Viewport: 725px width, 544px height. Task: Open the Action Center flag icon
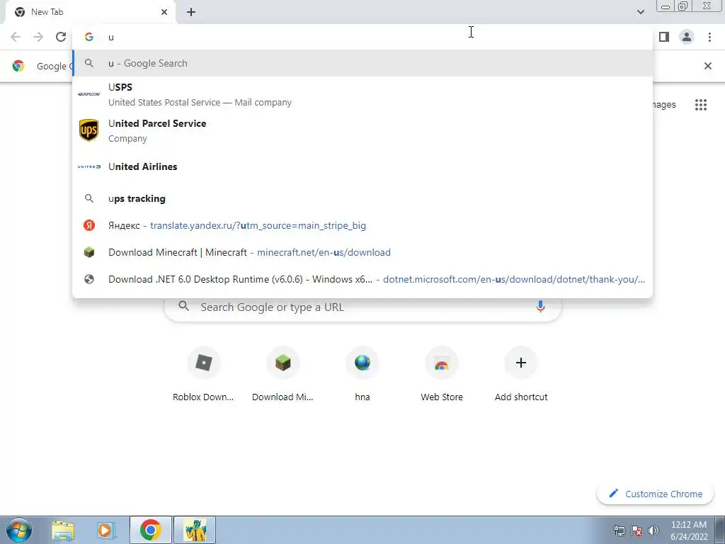click(636, 530)
